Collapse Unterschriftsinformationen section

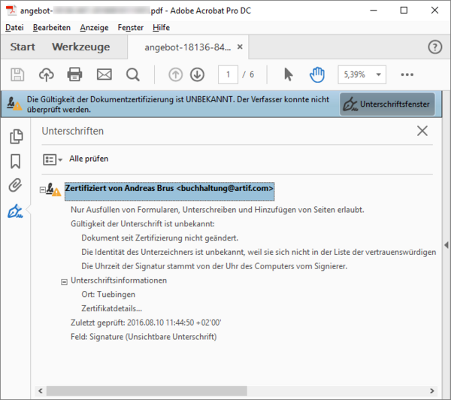(64, 282)
